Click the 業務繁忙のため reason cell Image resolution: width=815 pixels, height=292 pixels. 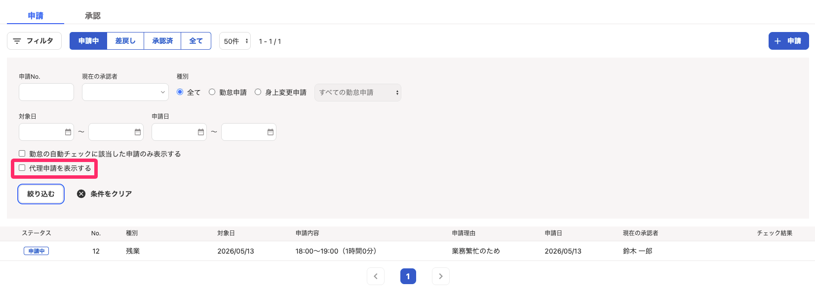(x=476, y=251)
